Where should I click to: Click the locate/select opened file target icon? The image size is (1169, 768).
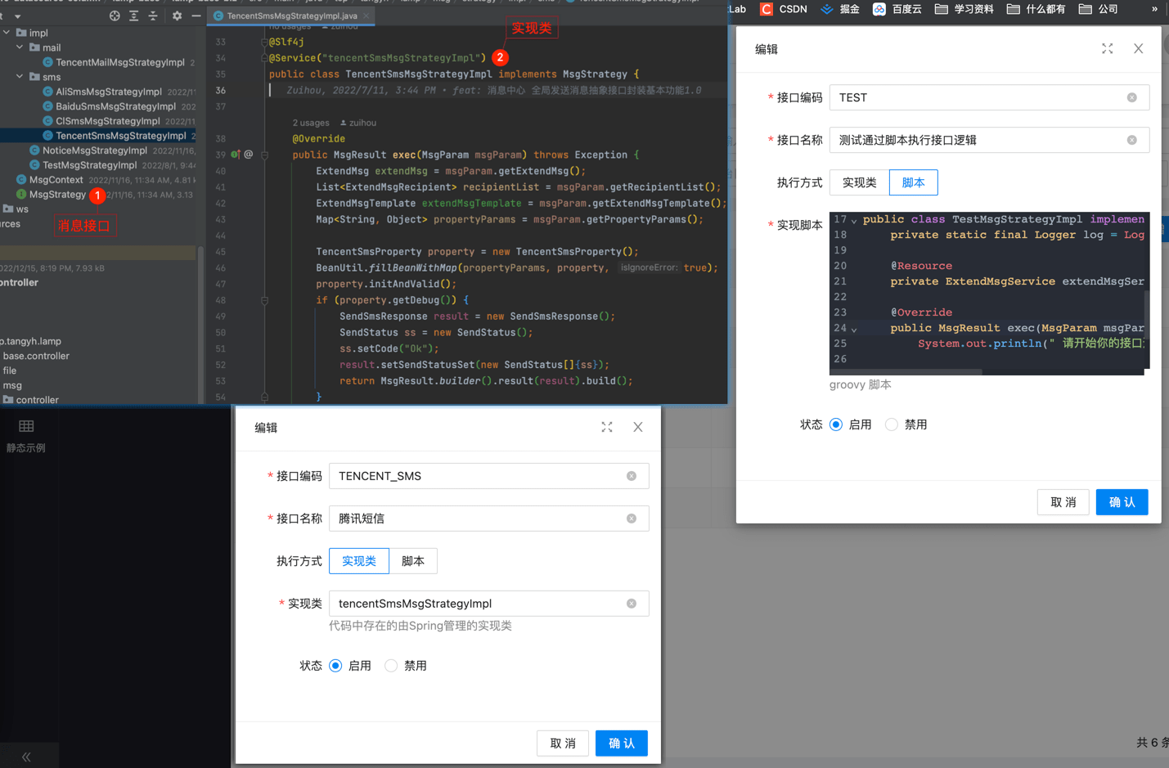tap(115, 16)
